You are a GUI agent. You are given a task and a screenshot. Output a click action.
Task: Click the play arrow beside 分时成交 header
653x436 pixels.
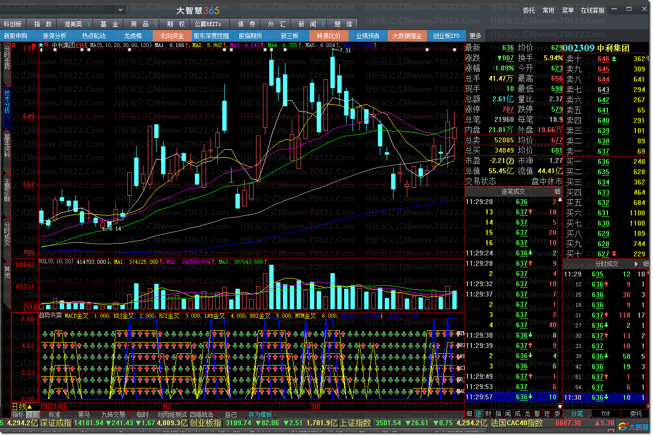point(636,264)
